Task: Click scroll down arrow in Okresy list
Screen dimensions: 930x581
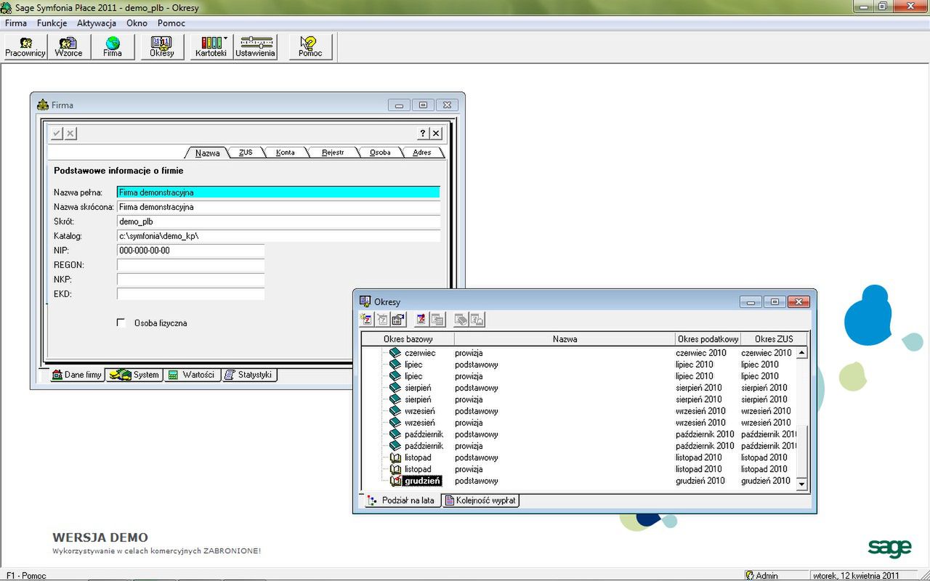Action: pyautogui.click(x=802, y=484)
